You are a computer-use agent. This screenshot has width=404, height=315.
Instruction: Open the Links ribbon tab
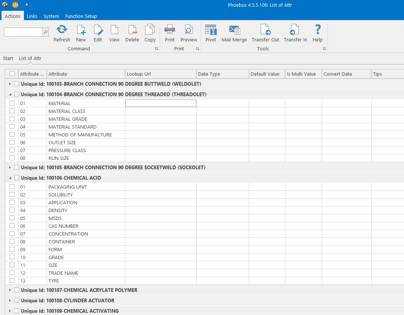[32, 16]
